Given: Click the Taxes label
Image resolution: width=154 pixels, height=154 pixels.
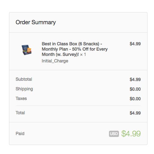Looking at the screenshot, I should click(21, 98).
